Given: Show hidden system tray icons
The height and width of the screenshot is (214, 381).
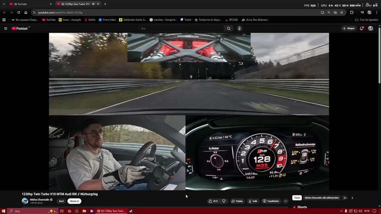Looking at the screenshot, I should [x=341, y=211].
